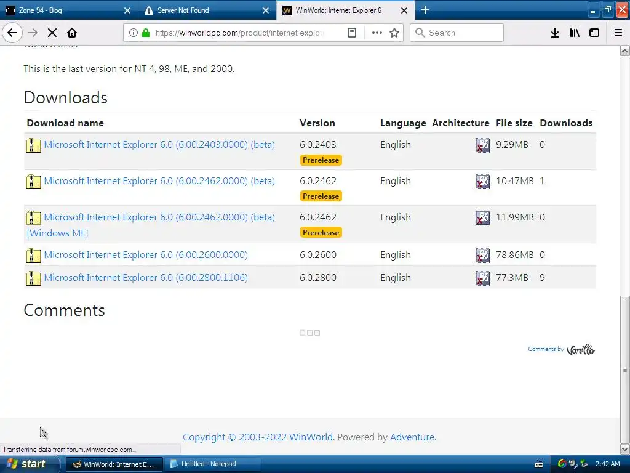
Task: Click the taskbar clock showing 2:42 AM
Action: pos(607,464)
